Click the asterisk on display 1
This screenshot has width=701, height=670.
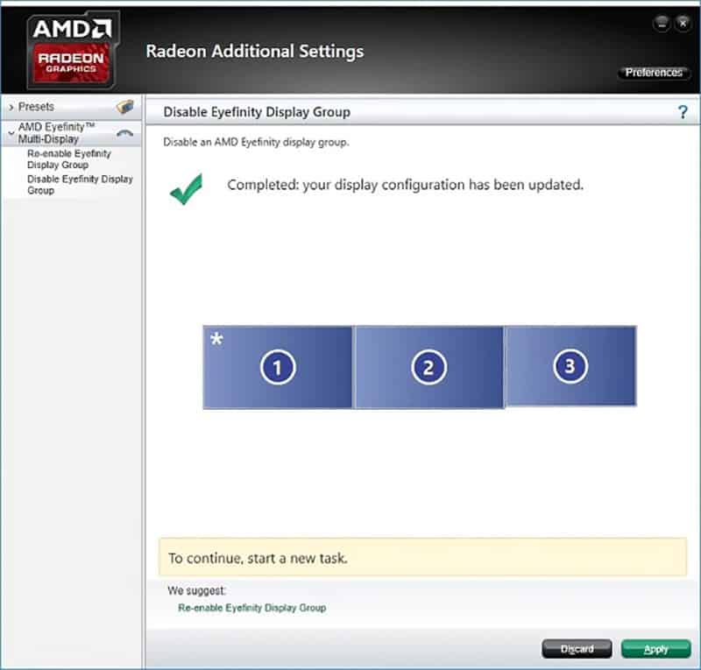point(216,339)
